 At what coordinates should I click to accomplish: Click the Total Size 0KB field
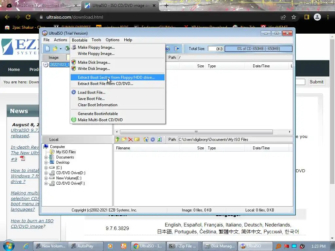coord(216,49)
